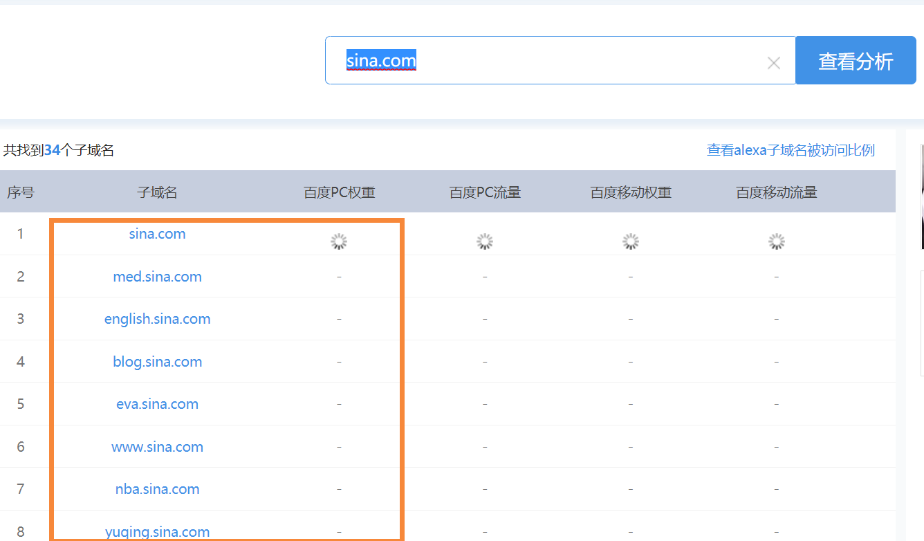Click the 百度PC流量 column header
The height and width of the screenshot is (541, 924).
(485, 192)
